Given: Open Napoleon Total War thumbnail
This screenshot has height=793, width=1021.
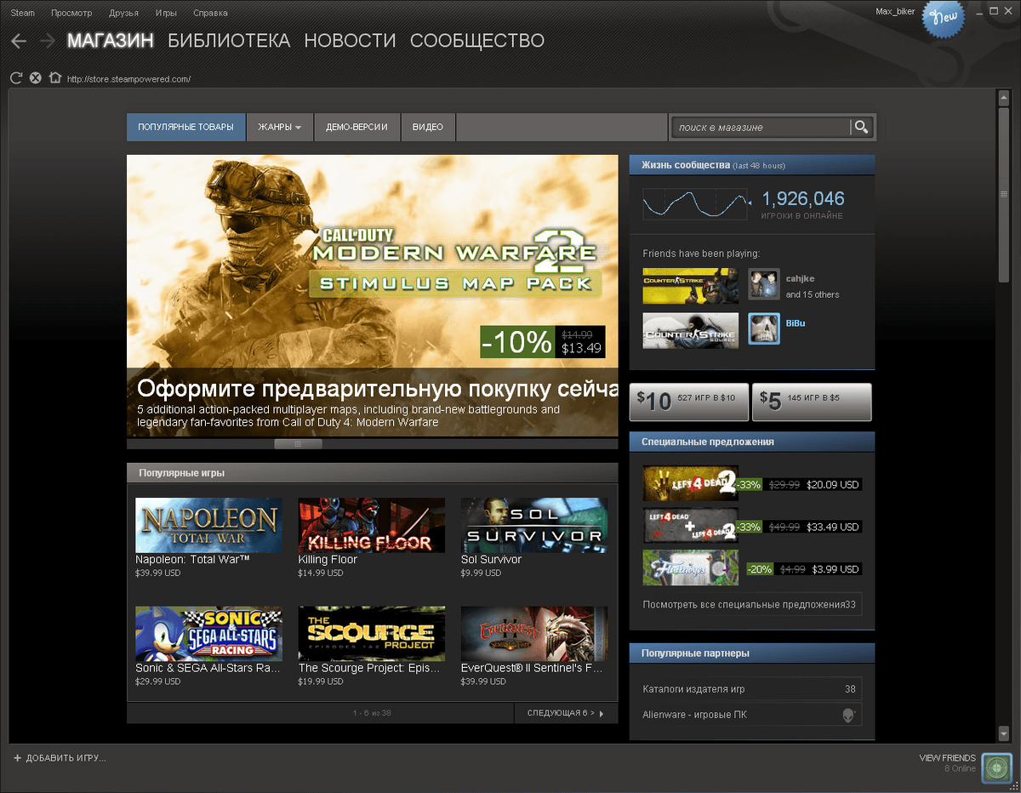Looking at the screenshot, I should pyautogui.click(x=208, y=525).
